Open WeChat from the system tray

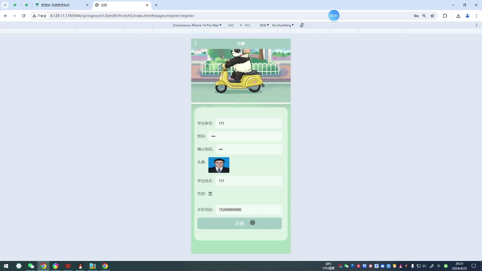pyautogui.click(x=346, y=266)
